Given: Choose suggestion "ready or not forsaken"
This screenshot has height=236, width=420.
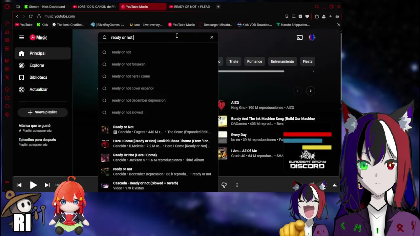Looking at the screenshot, I should click(x=158, y=64).
